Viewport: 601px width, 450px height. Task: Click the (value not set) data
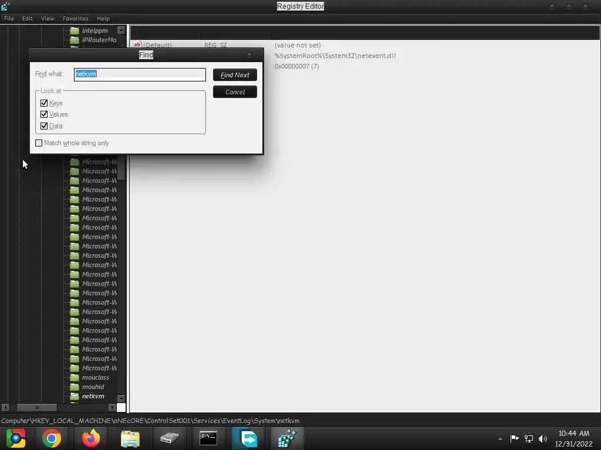(x=298, y=45)
